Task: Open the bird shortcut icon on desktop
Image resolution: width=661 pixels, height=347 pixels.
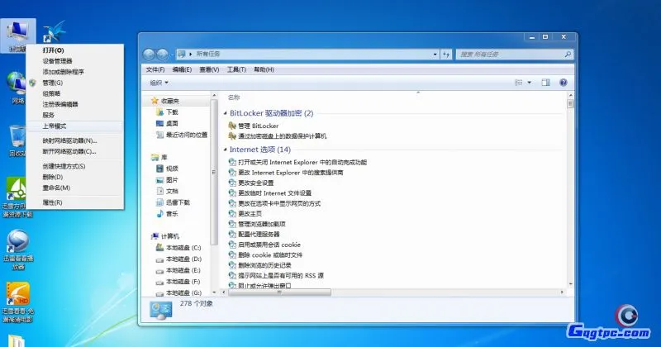Action: coord(54,31)
